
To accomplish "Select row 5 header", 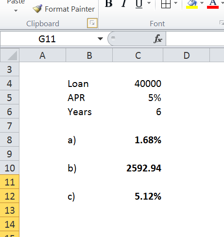I will click(9, 98).
